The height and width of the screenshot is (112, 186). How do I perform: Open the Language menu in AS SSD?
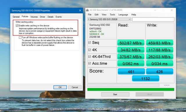click(x=123, y=15)
